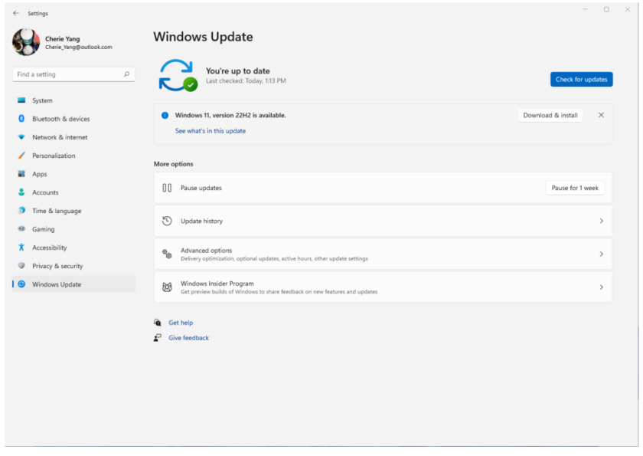The width and height of the screenshot is (643, 456).
Task: Click Pause for 1 week button
Action: click(x=575, y=188)
